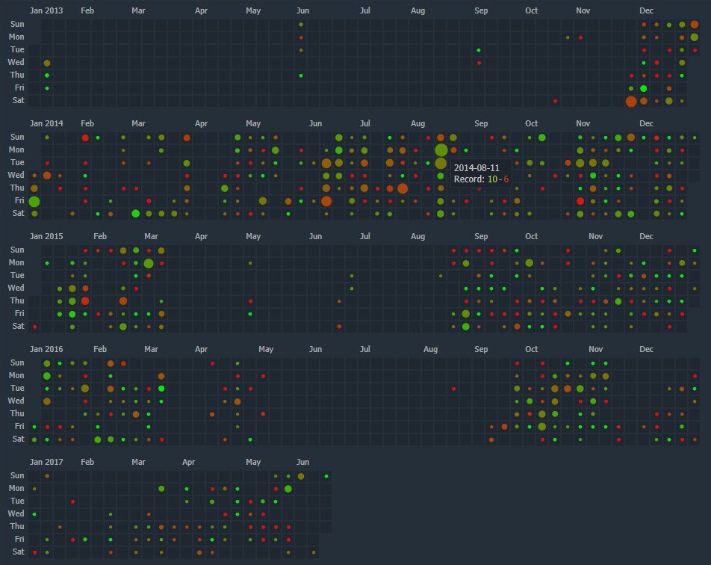Click the Jan 2013 year label

click(46, 11)
